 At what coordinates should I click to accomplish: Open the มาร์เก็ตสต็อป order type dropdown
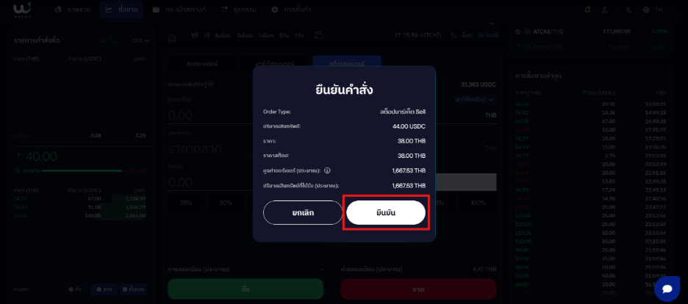click(x=476, y=99)
